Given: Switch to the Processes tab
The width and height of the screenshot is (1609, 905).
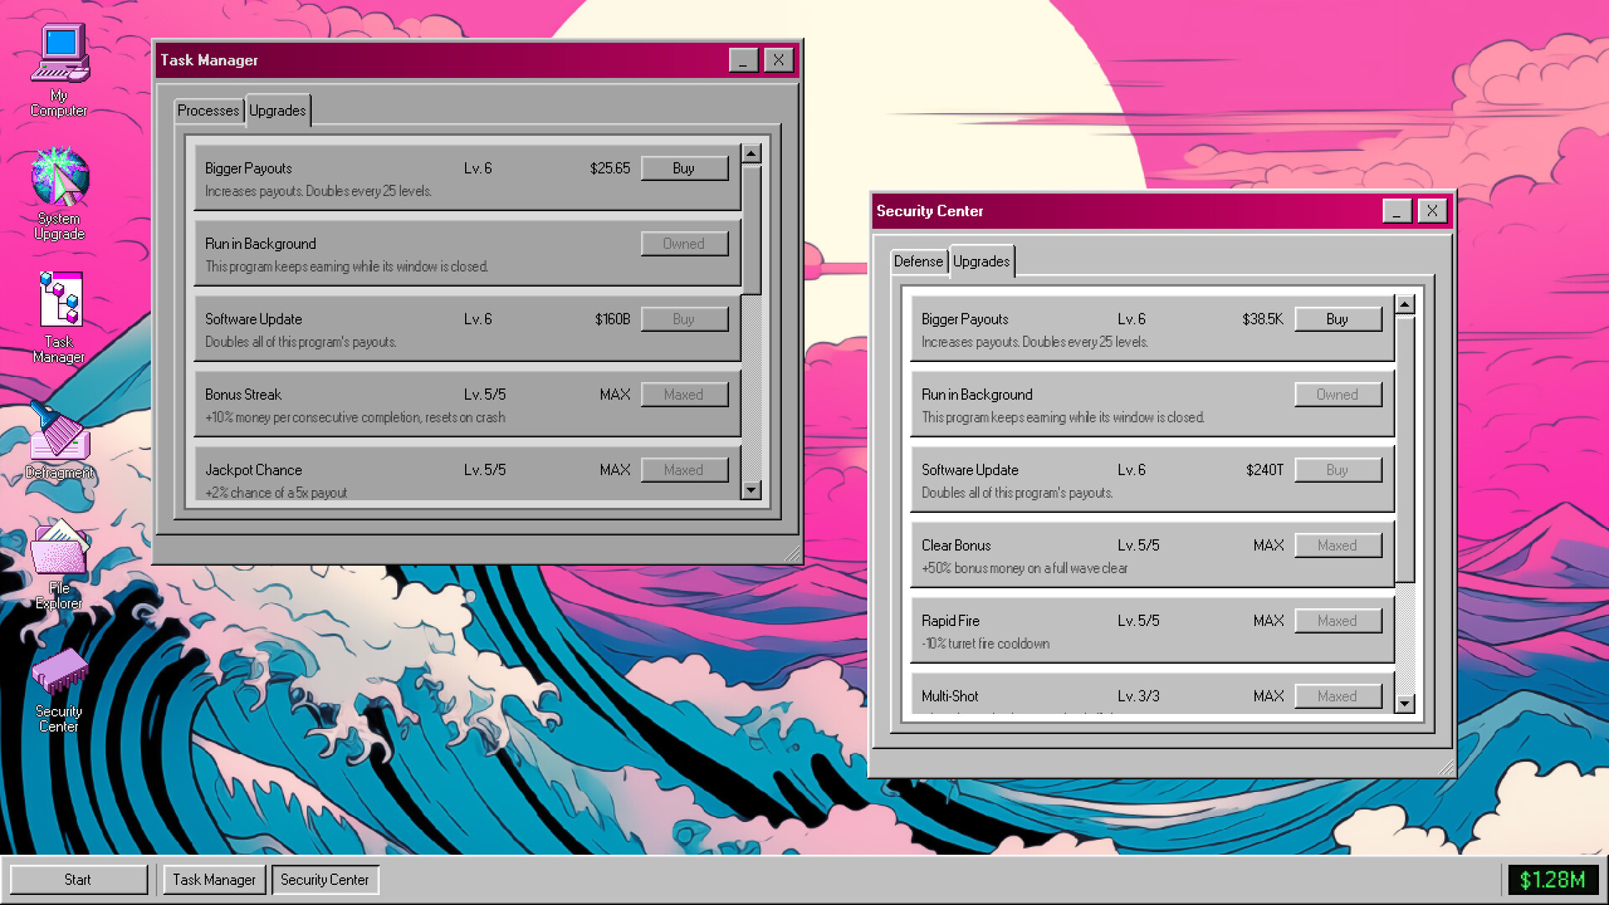Looking at the screenshot, I should click(208, 111).
